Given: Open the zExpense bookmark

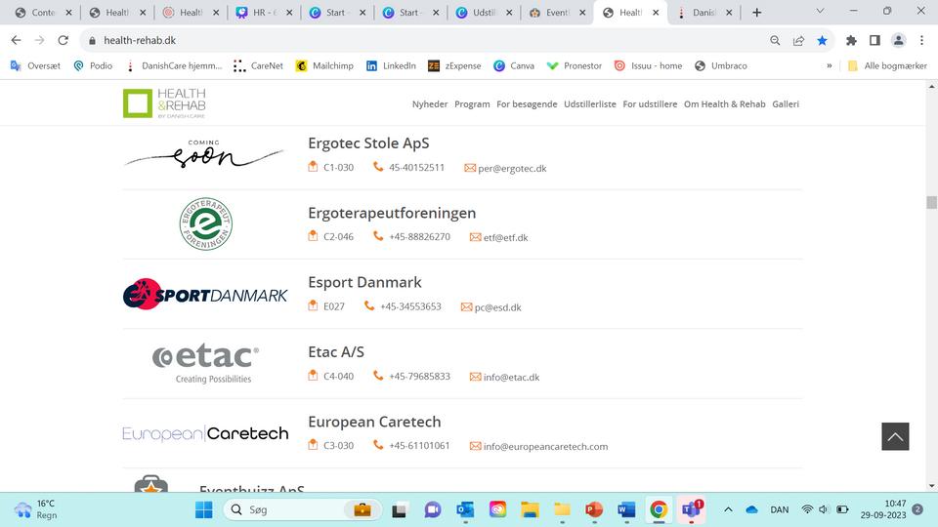Looking at the screenshot, I should [454, 65].
